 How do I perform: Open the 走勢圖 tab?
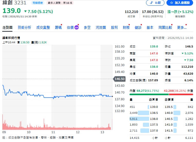click(x=7, y=28)
